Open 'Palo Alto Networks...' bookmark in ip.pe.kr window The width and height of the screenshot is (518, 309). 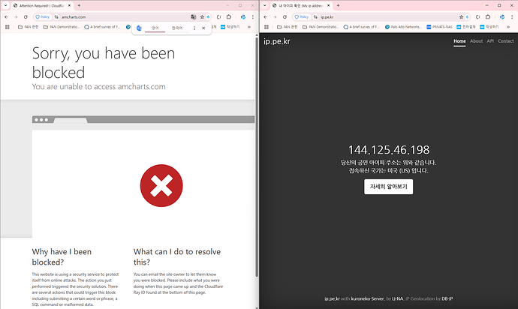tap(403, 27)
